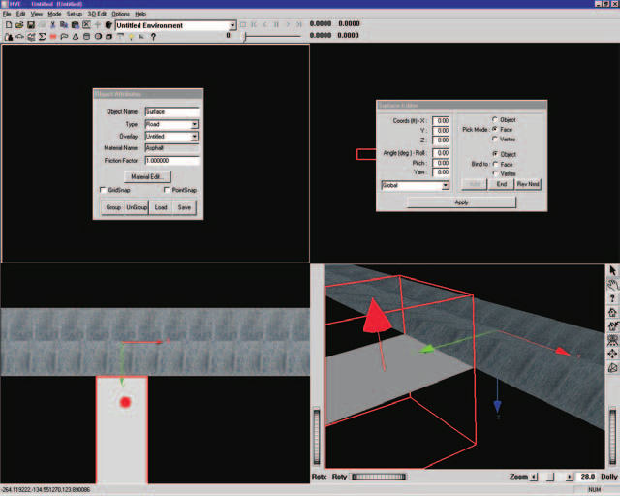Click the seek crosshair icon in viewer
The height and width of the screenshot is (496, 620).
pos(612,354)
